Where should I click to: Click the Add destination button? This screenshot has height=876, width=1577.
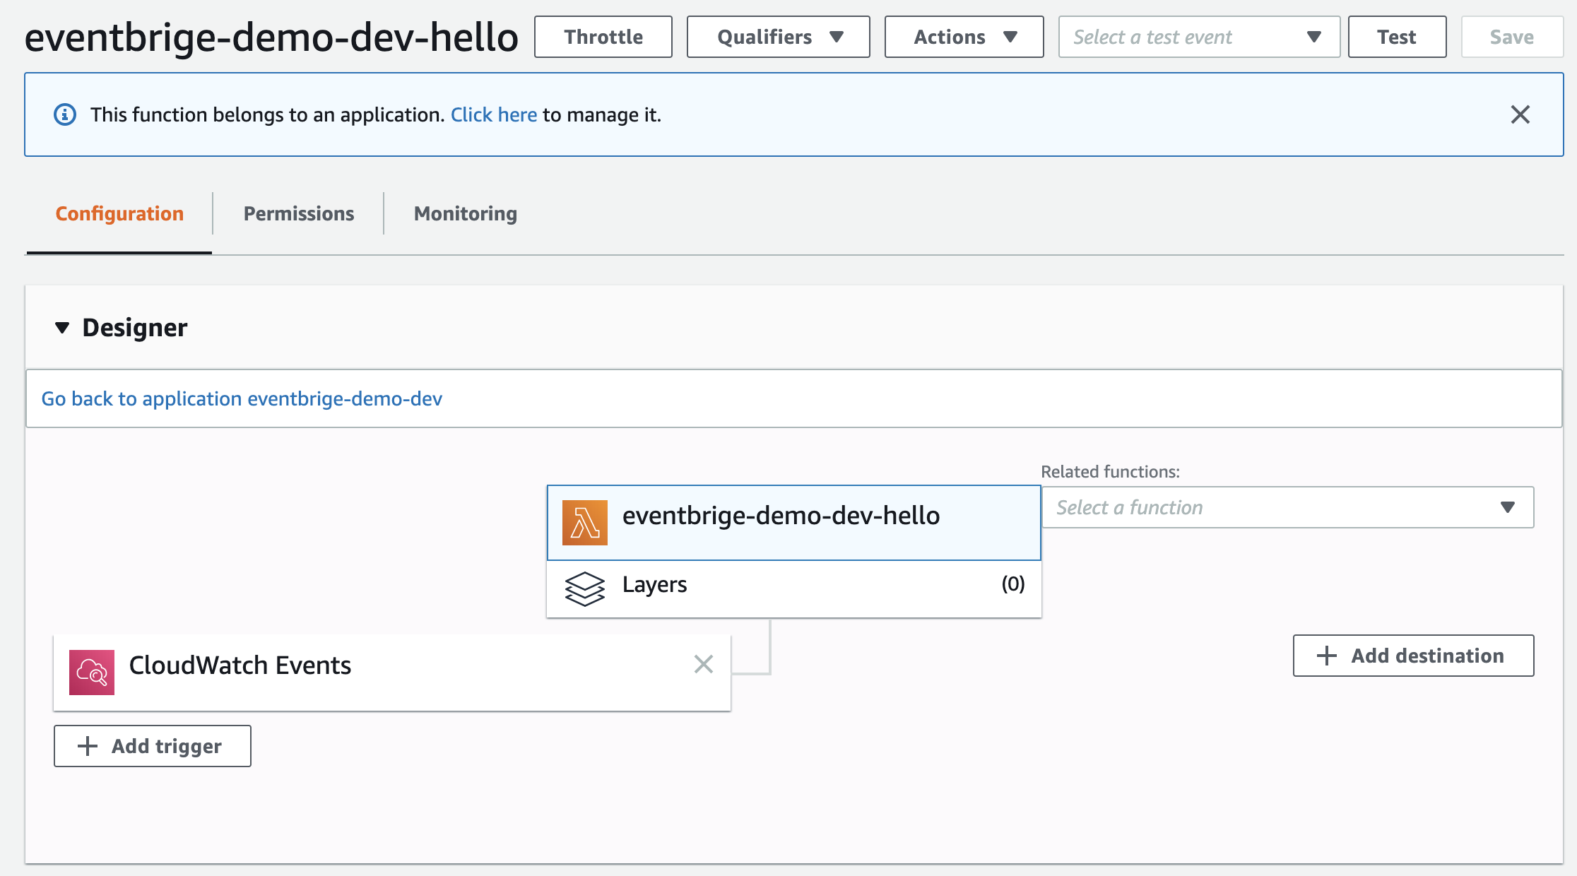(1413, 656)
